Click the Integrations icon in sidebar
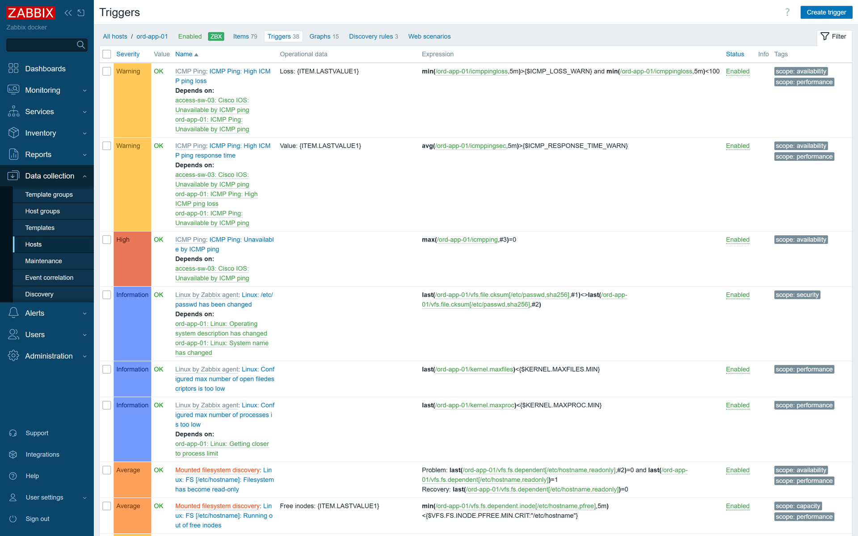 click(x=13, y=454)
